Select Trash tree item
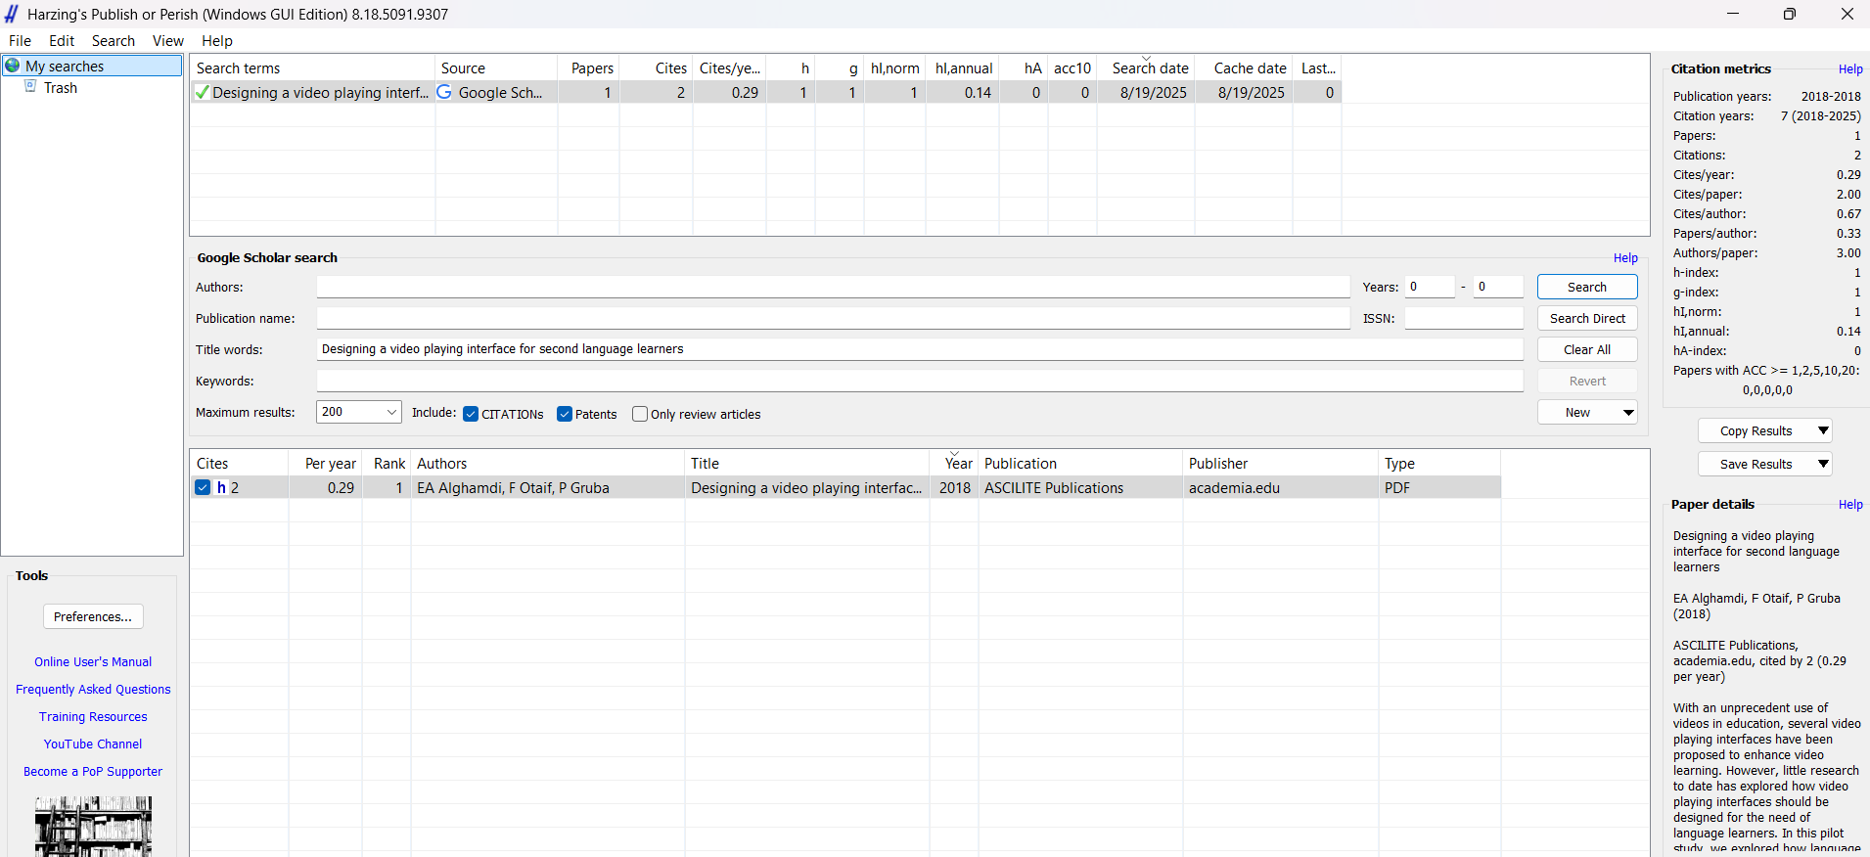 pos(61,87)
